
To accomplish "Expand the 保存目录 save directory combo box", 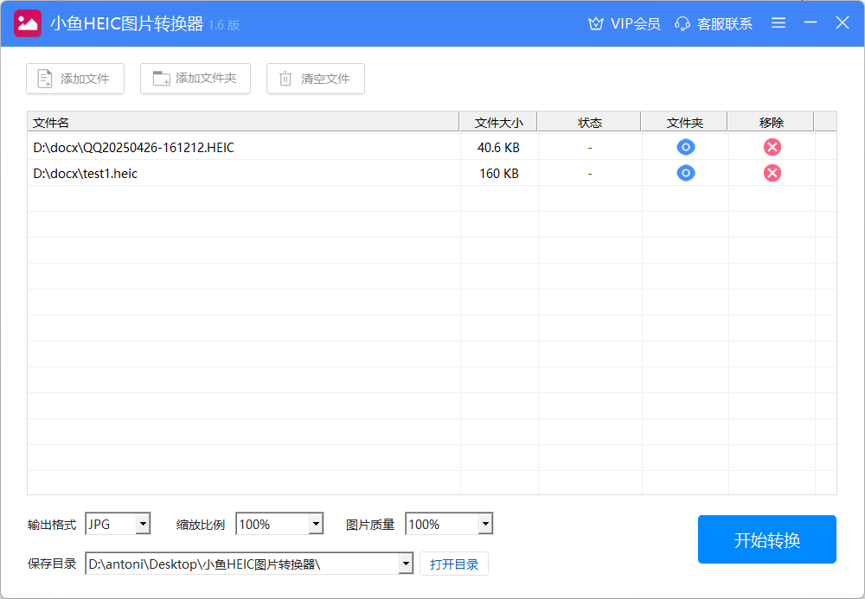I will click(406, 563).
